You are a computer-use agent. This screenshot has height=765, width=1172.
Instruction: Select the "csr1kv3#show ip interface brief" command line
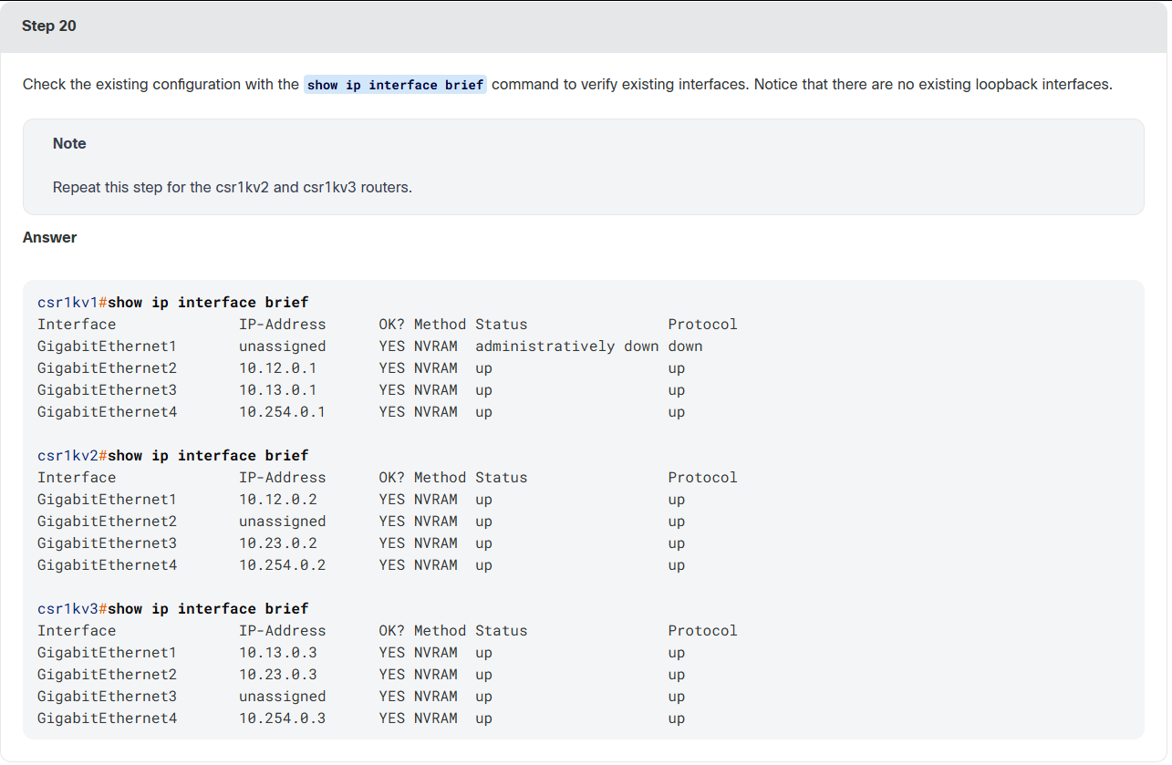(173, 609)
